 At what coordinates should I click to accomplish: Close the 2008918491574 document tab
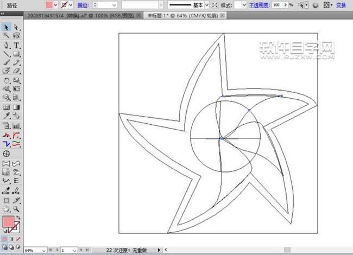click(138, 15)
